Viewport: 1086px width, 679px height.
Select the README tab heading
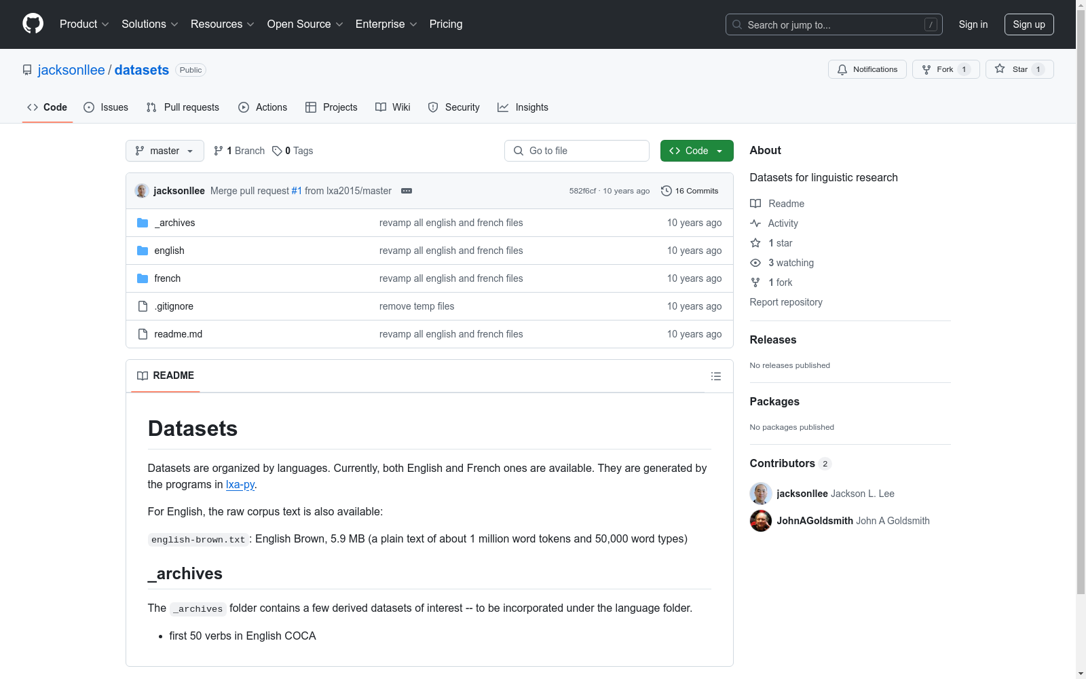click(166, 375)
